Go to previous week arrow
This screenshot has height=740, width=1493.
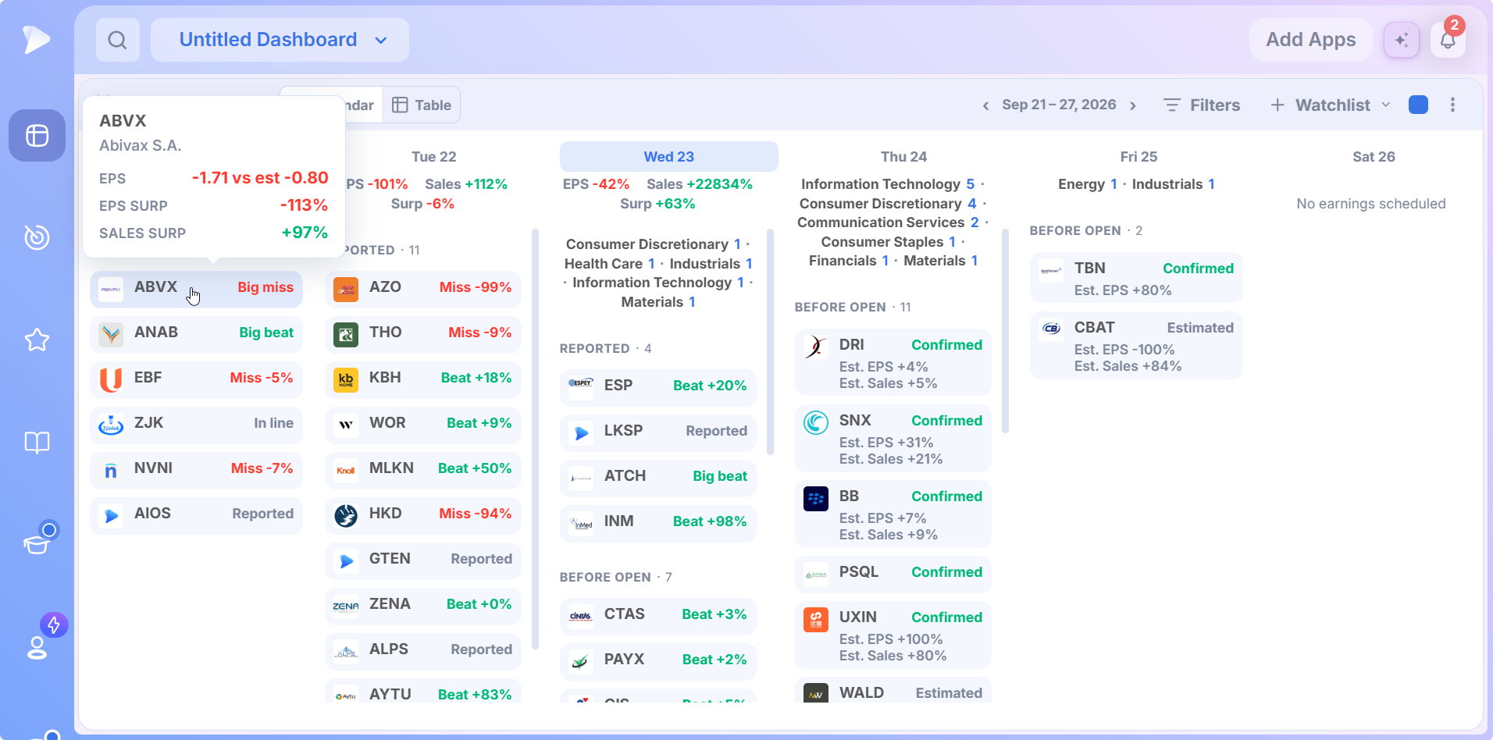(x=985, y=105)
